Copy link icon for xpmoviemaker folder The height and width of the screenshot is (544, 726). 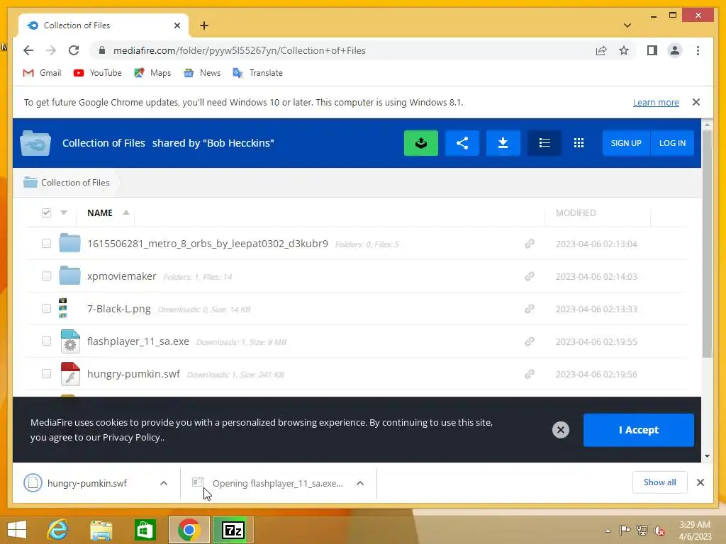[x=529, y=276]
